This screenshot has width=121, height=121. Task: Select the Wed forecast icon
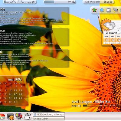tap(113, 40)
